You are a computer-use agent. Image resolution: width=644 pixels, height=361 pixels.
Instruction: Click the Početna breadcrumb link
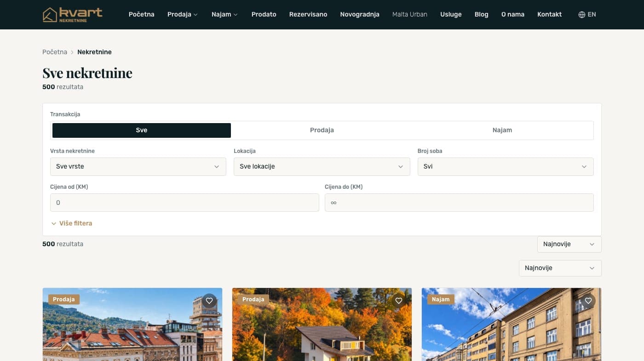(55, 52)
